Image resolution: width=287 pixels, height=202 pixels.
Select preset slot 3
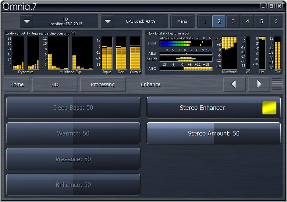tap(233, 21)
